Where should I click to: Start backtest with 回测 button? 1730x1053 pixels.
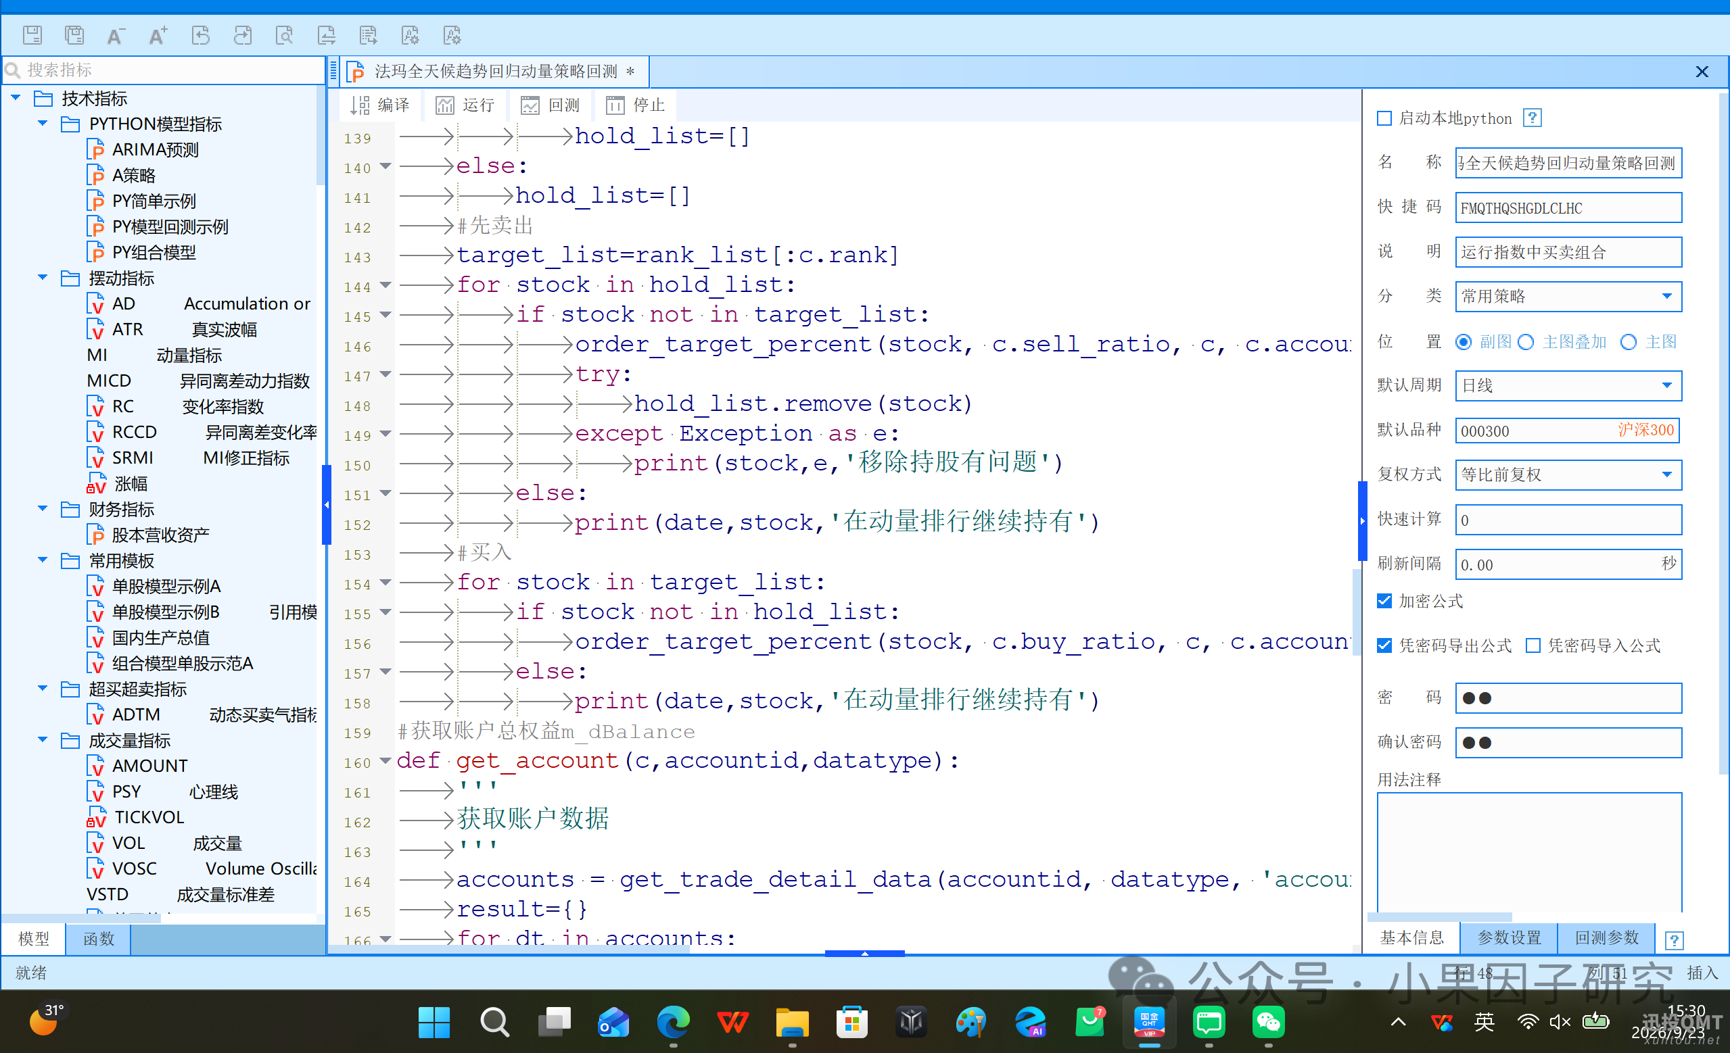click(x=551, y=105)
